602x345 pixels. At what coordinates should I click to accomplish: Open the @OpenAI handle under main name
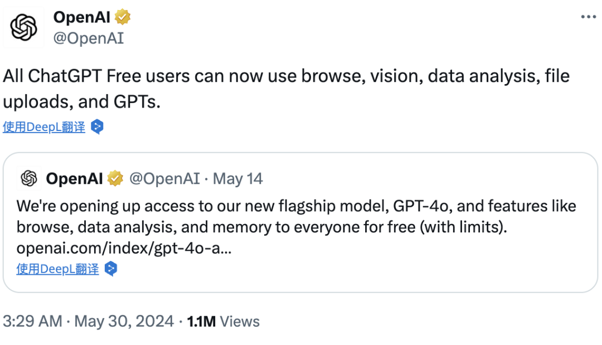coord(88,38)
